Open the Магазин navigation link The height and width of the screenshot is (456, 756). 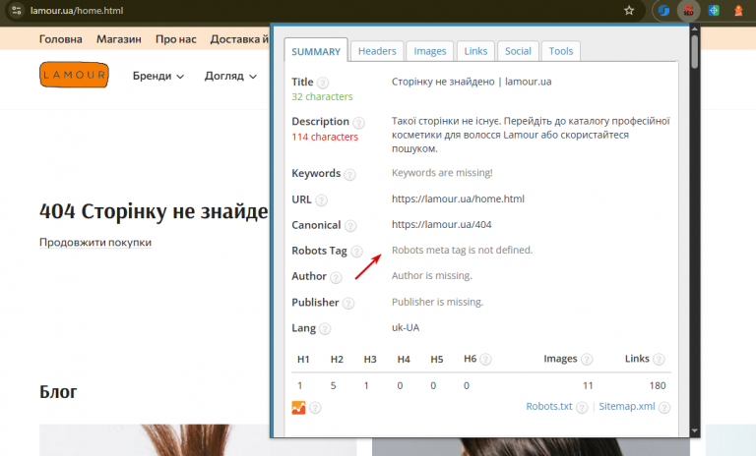[x=118, y=39]
